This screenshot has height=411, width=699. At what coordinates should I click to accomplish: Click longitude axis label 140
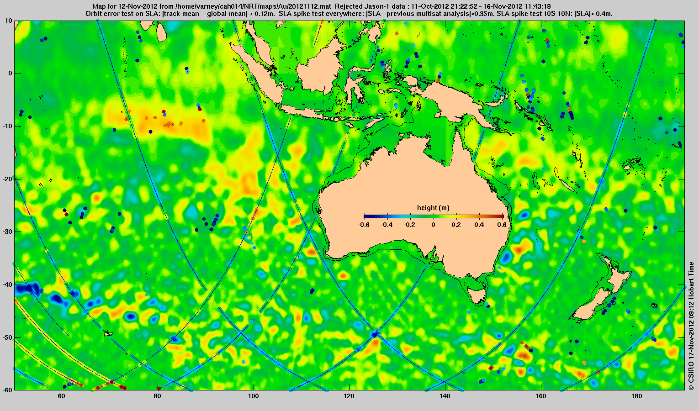point(445,396)
